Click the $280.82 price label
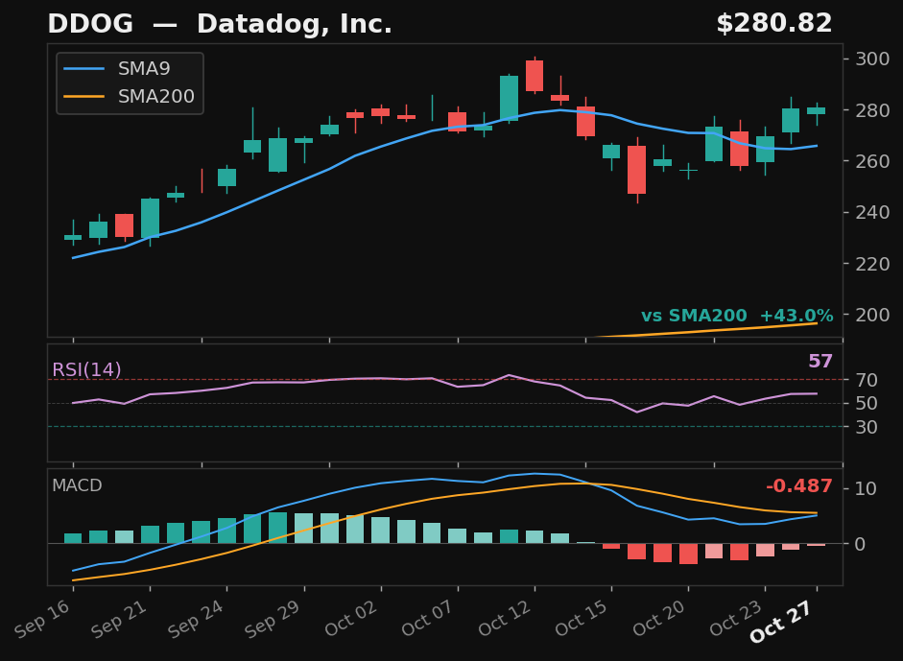The width and height of the screenshot is (903, 661). pos(774,24)
